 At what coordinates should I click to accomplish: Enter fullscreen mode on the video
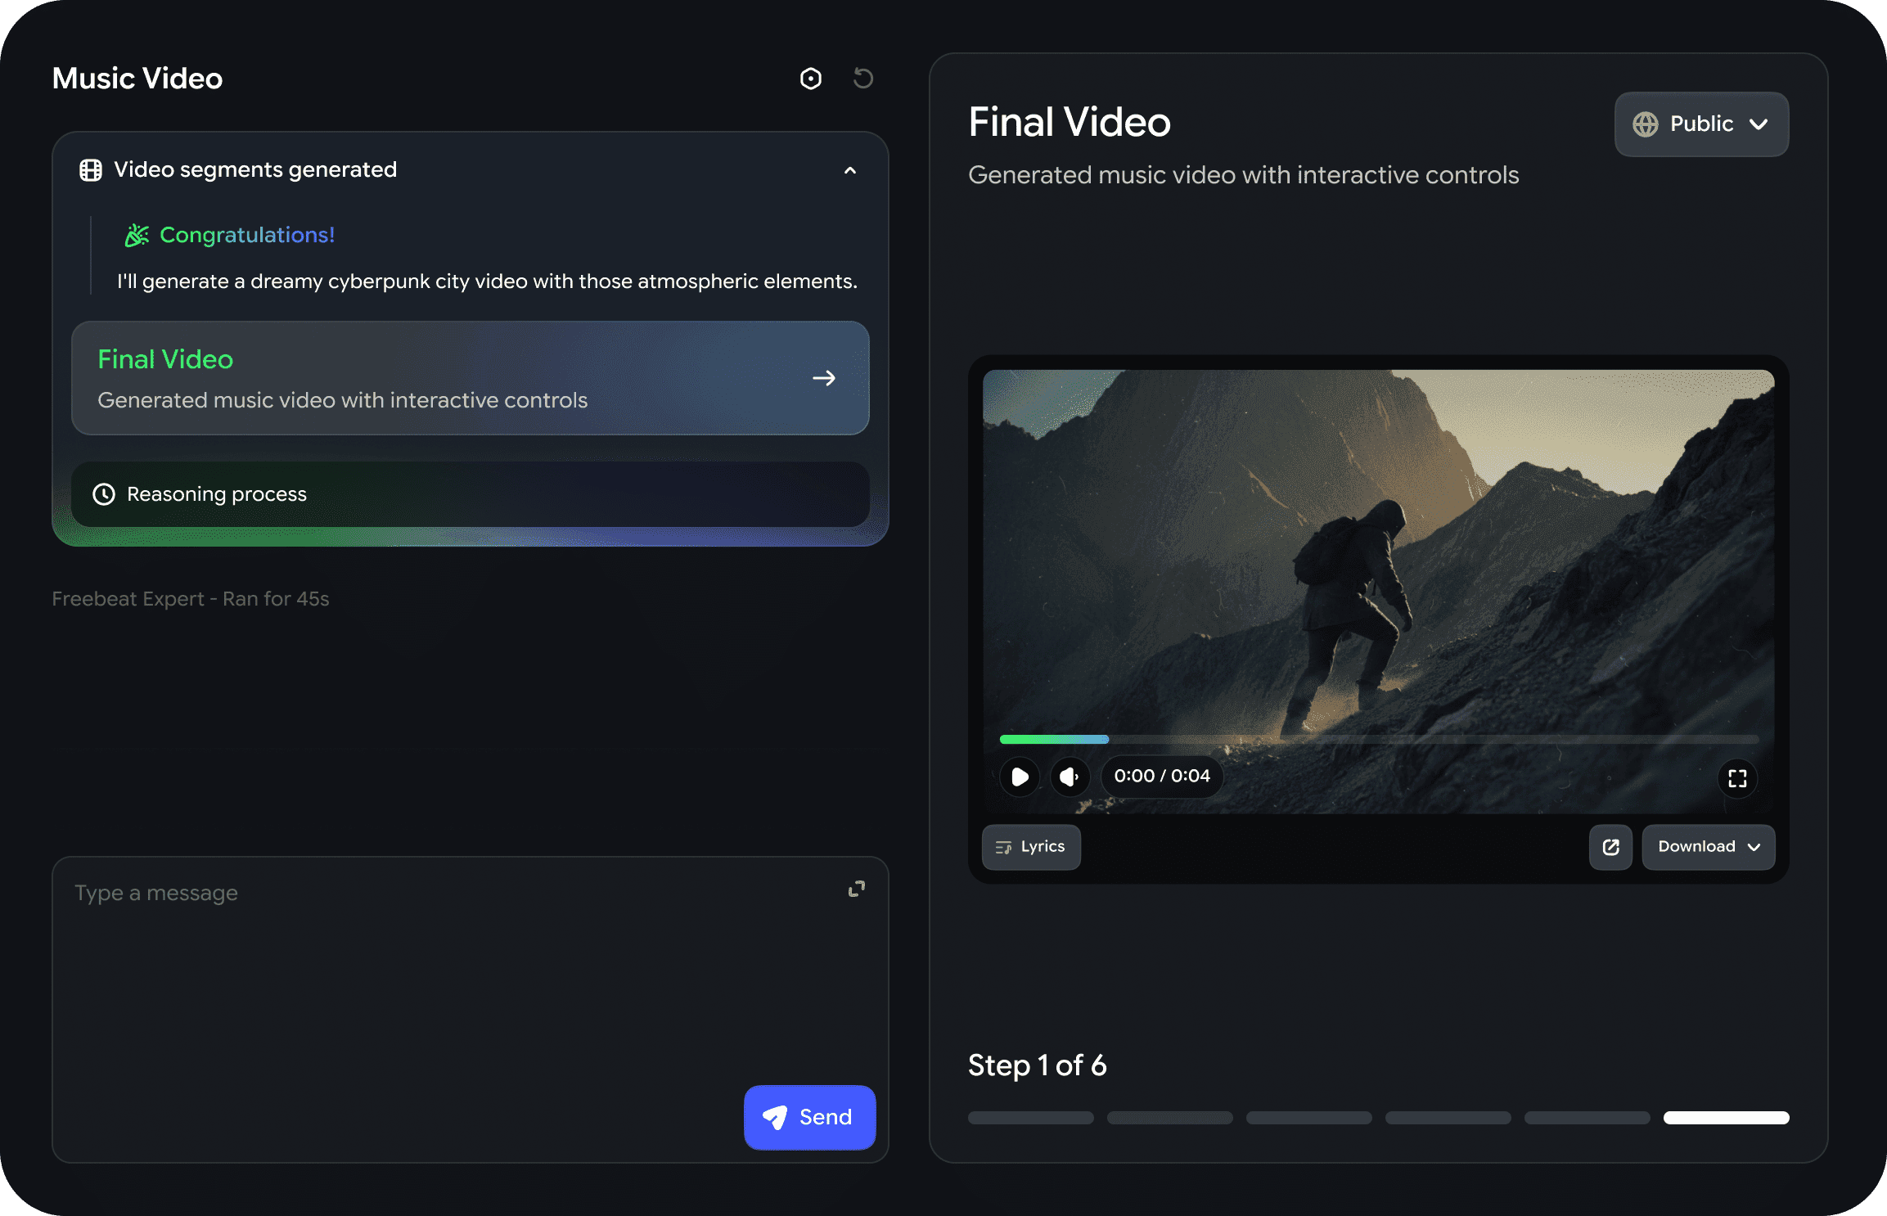point(1737,778)
